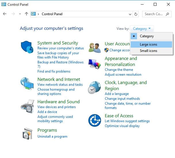The image size is (175, 158).
Task: Click the Control Panel address bar text
Action: click(52, 14)
